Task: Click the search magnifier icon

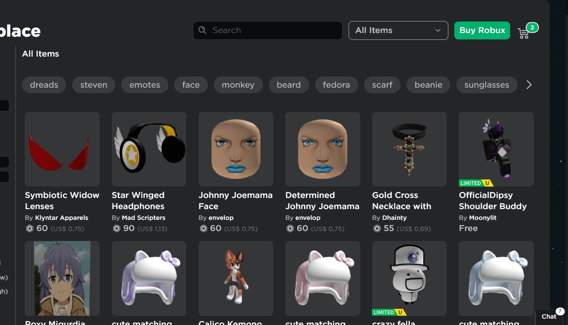Action: [203, 30]
